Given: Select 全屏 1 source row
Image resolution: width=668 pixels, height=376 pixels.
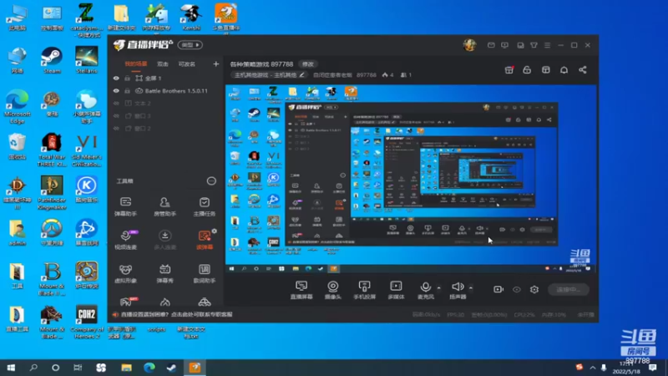Looking at the screenshot, I should (165, 79).
